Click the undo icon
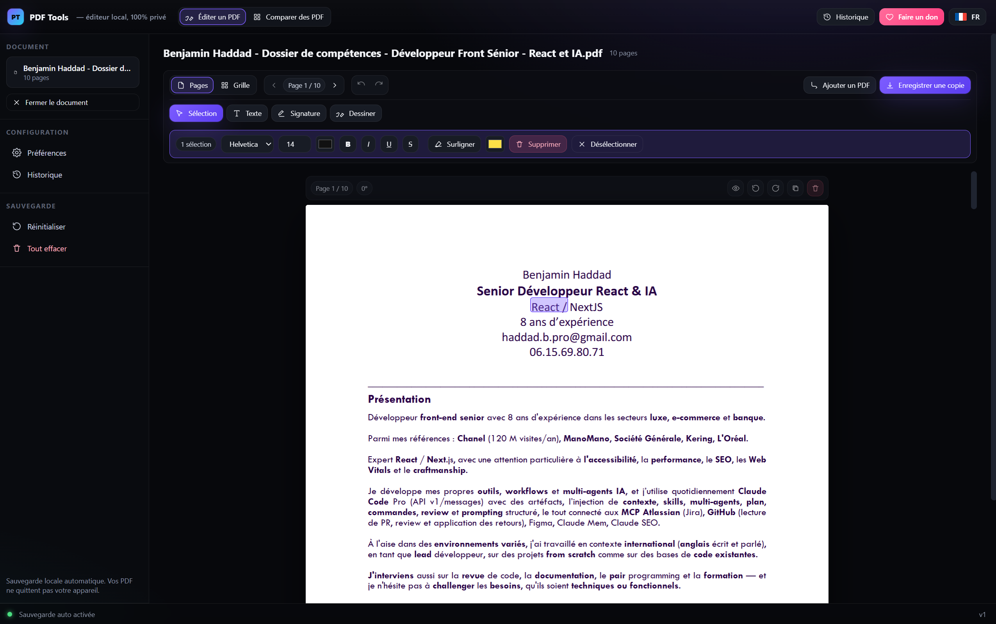996x624 pixels. (361, 85)
